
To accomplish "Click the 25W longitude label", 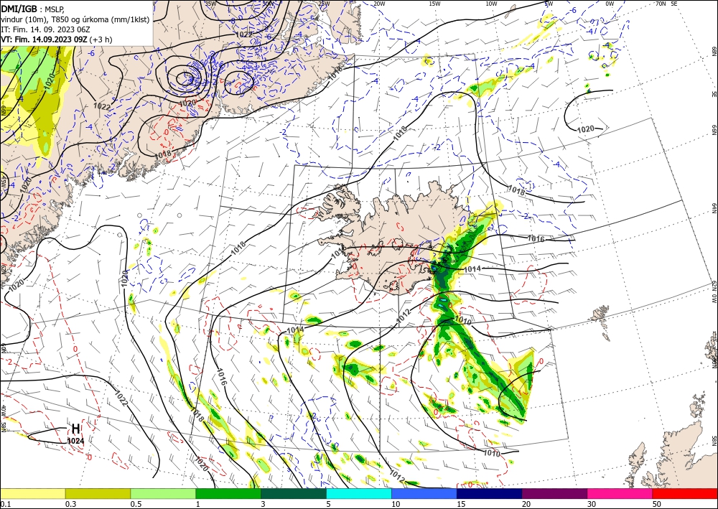I will (324, 3).
